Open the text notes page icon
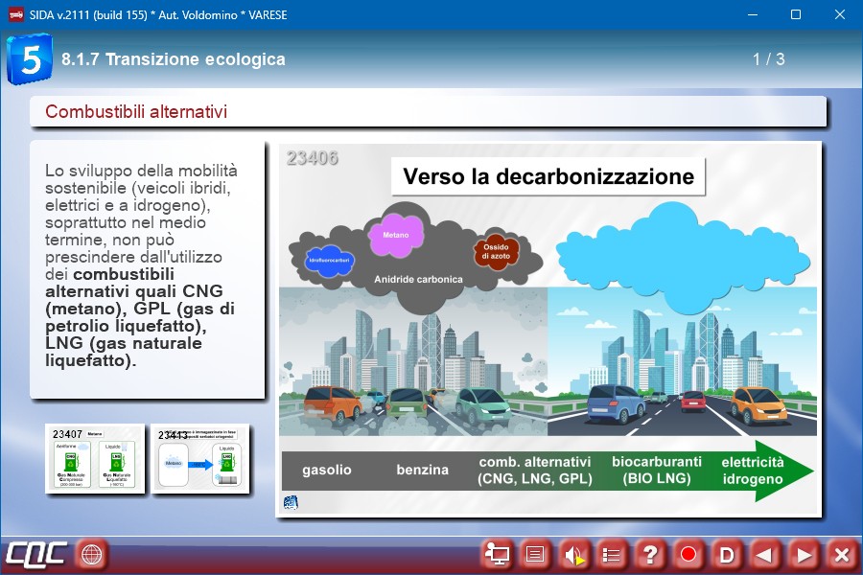This screenshot has width=863, height=575. 536,554
